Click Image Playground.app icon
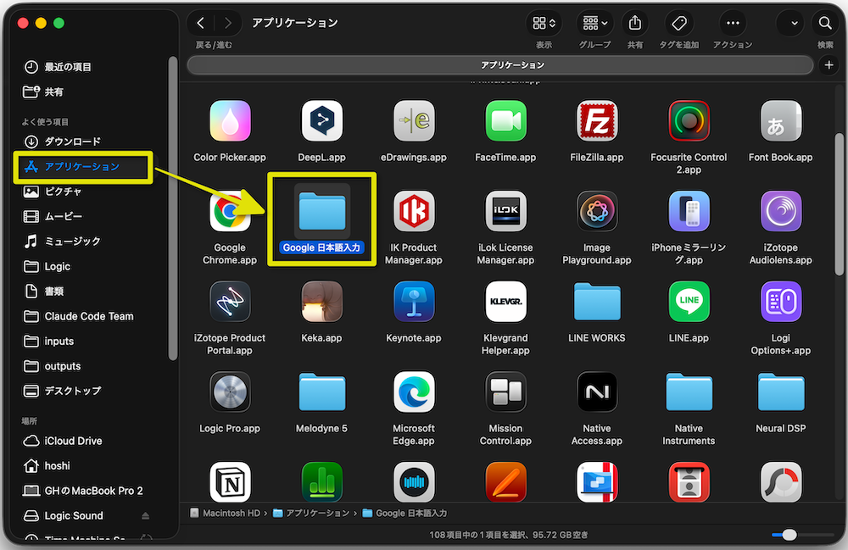The image size is (848, 550). click(597, 211)
